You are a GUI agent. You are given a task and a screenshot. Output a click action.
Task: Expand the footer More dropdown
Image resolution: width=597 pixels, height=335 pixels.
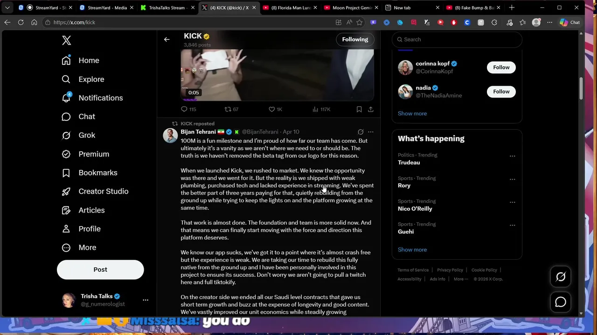pos(461,279)
